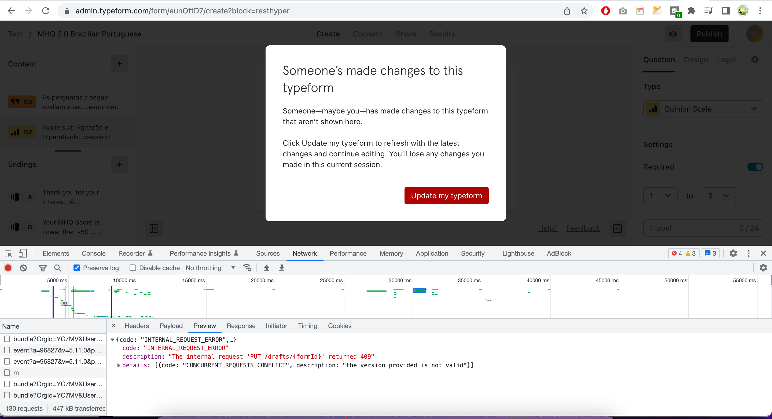Open the Typeform settings gear icon

[755, 60]
